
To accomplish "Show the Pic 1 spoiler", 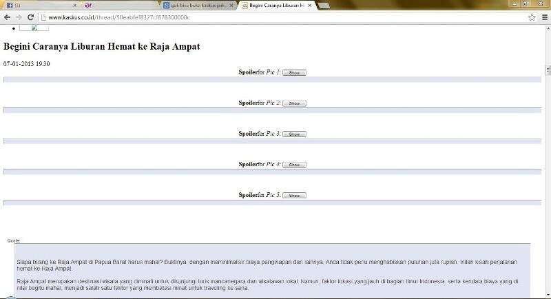I will pyautogui.click(x=294, y=73).
